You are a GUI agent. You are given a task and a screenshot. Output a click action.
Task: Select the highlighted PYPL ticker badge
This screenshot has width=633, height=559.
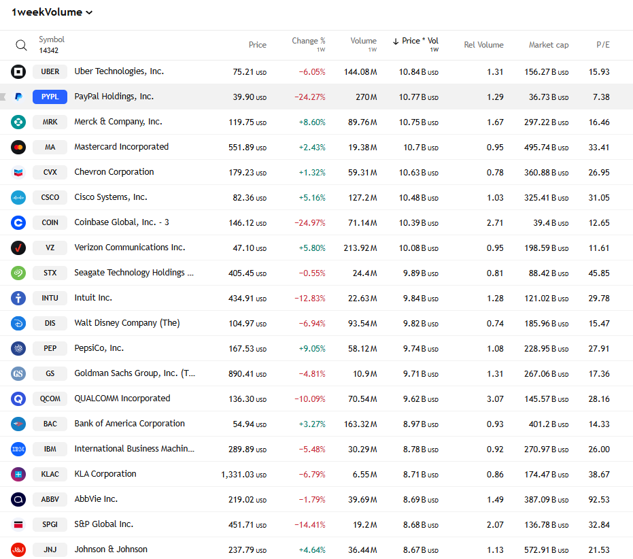pos(50,97)
